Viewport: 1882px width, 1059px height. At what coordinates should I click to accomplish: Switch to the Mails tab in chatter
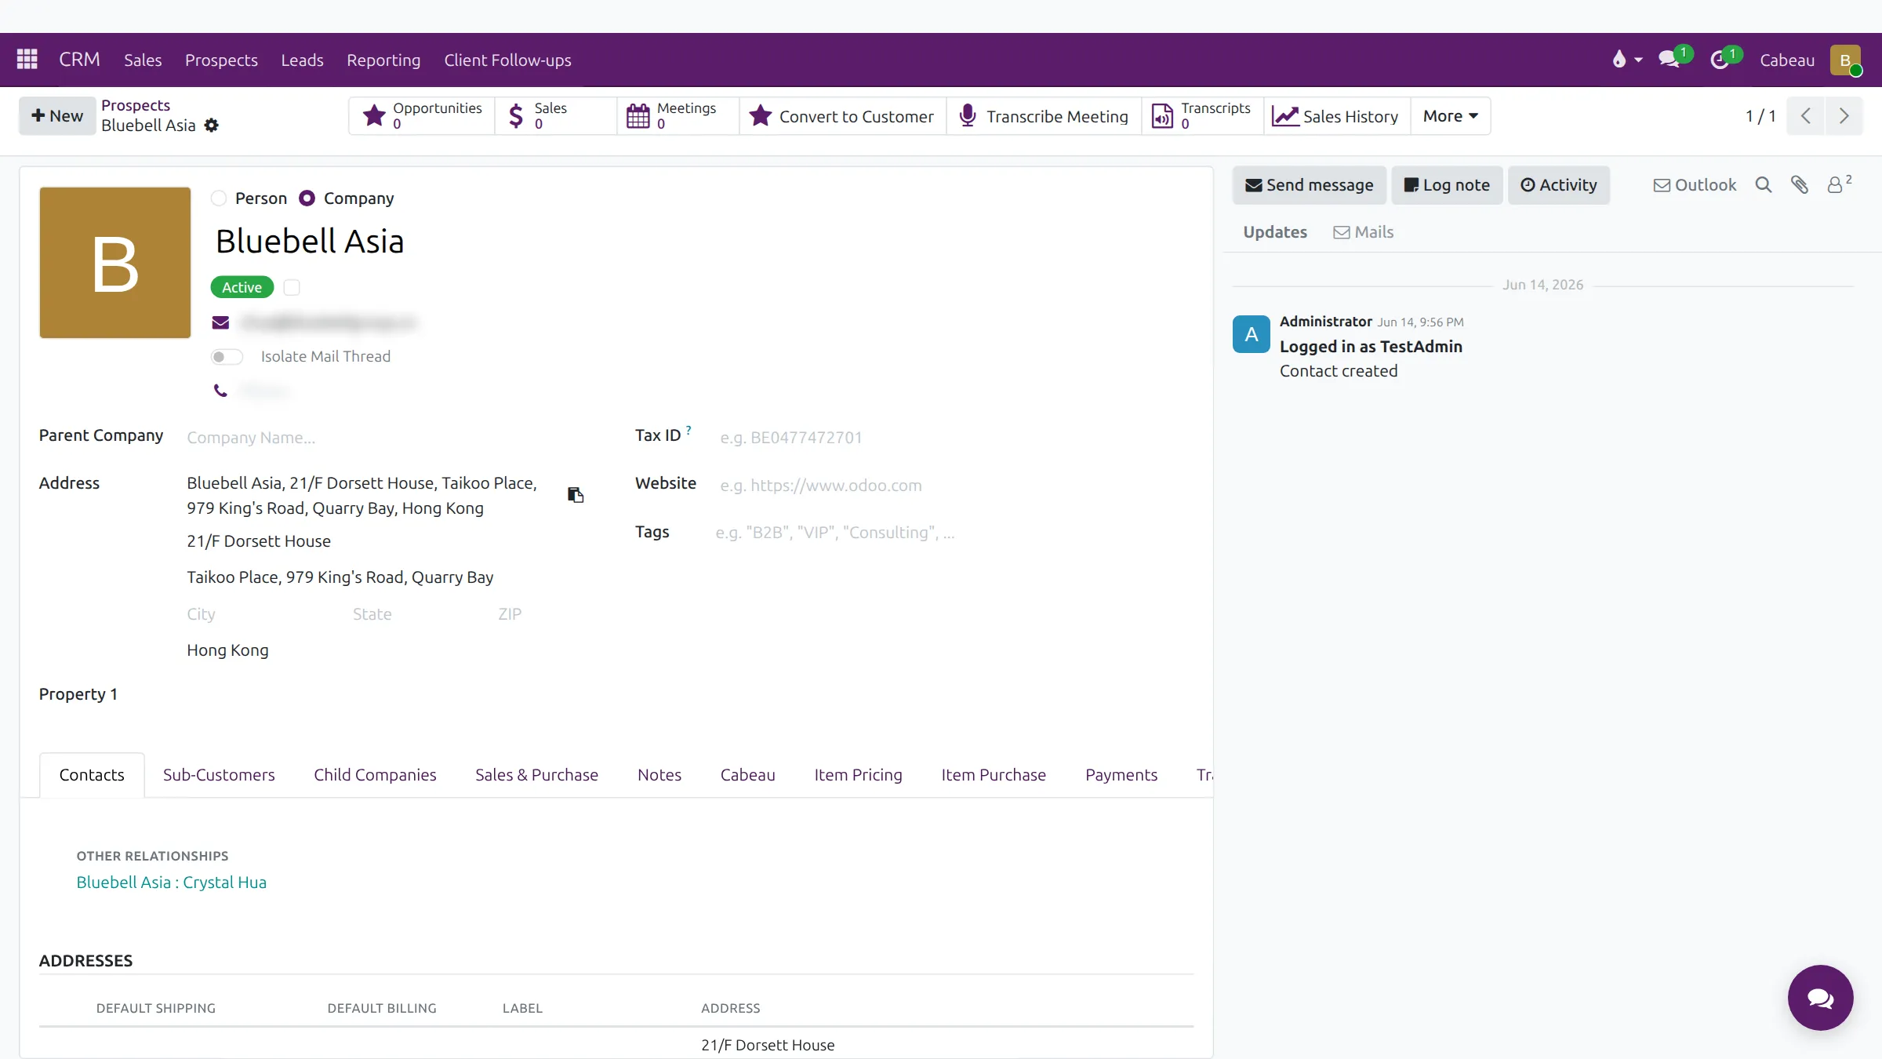(1364, 232)
